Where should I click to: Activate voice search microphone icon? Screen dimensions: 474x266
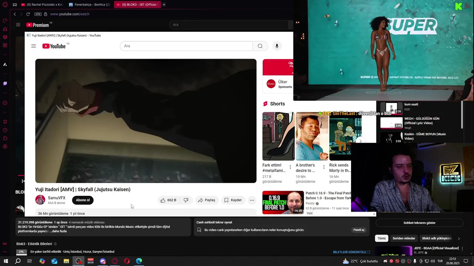pyautogui.click(x=277, y=46)
